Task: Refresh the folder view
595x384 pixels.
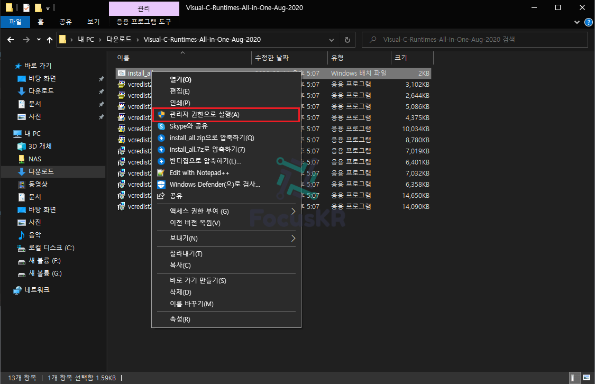Action: click(x=347, y=40)
